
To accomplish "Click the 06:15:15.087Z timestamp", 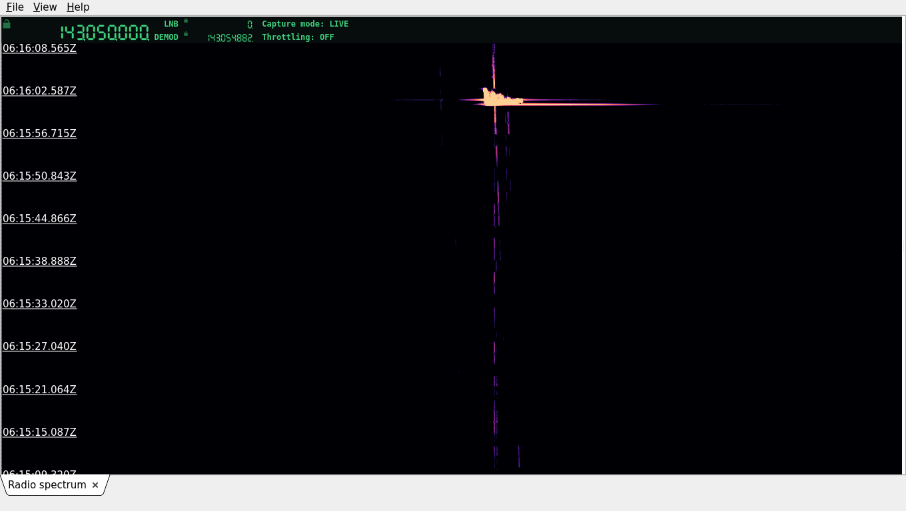I will 39,432.
